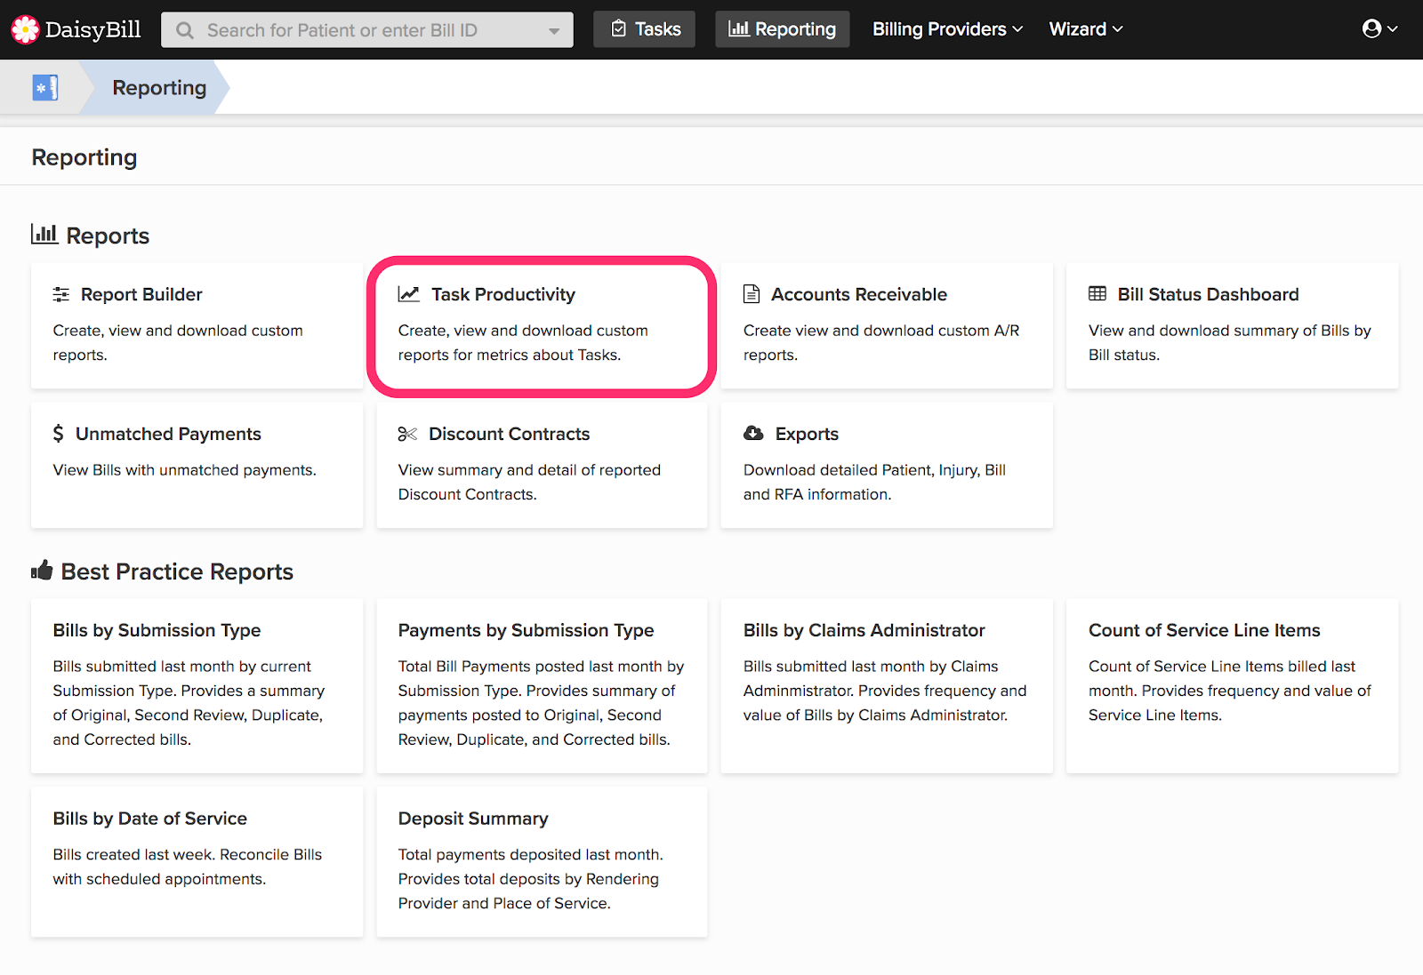This screenshot has height=975, width=1423.
Task: Open the Unmatched Payments report
Action: (x=197, y=465)
